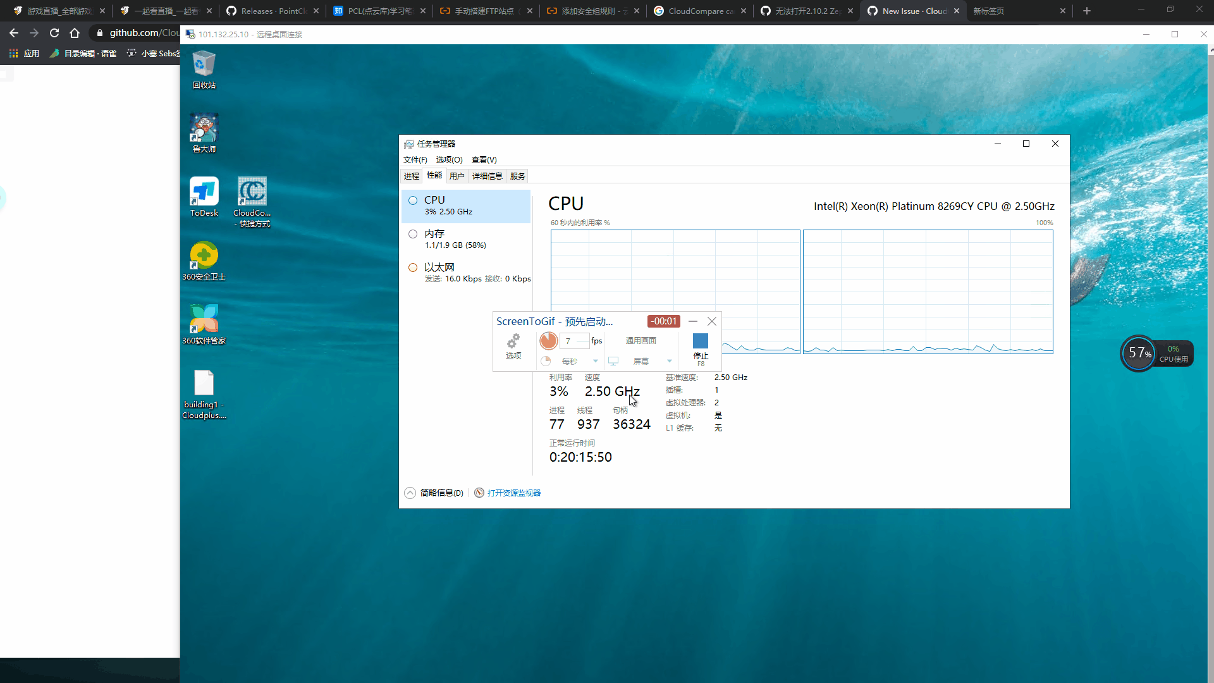The height and width of the screenshot is (683, 1214).
Task: Click the fps value input field
Action: tap(574, 341)
